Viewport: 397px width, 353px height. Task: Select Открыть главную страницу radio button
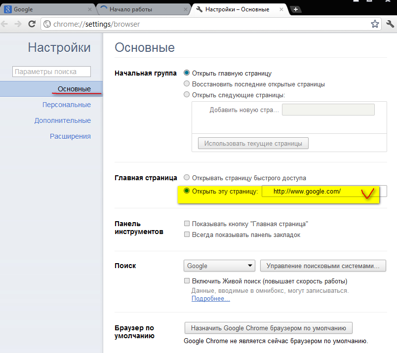click(187, 73)
